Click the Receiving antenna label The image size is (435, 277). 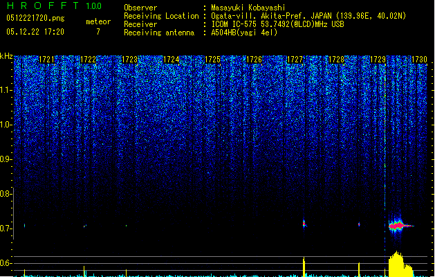coord(159,33)
